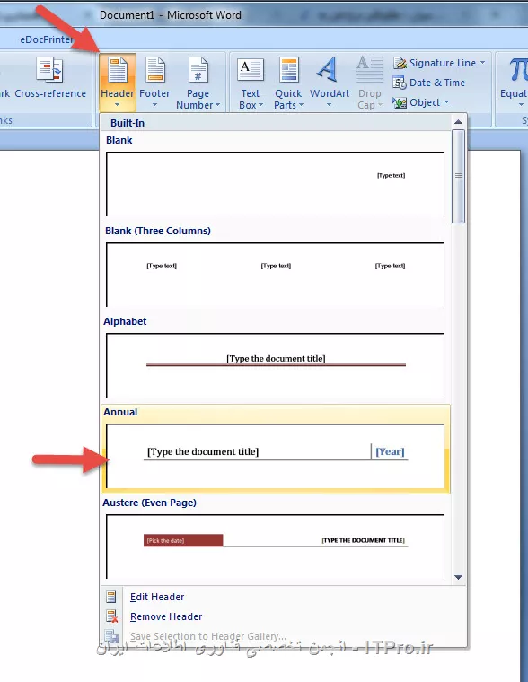The width and height of the screenshot is (528, 682).
Task: Select the Blank header thumbnail
Action: [x=275, y=184]
